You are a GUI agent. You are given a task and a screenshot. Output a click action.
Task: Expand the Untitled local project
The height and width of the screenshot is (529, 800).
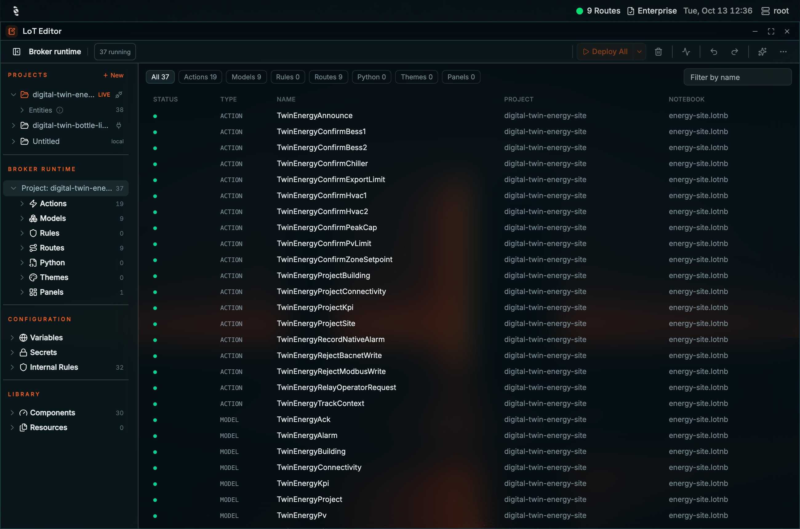(14, 141)
